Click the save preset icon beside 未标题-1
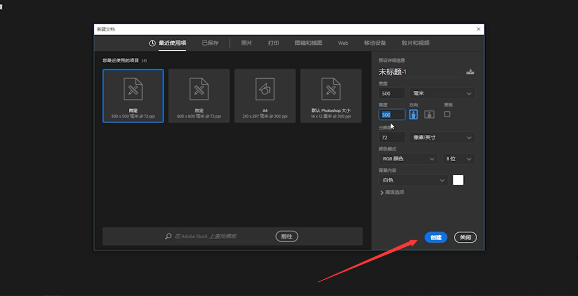 pyautogui.click(x=470, y=72)
